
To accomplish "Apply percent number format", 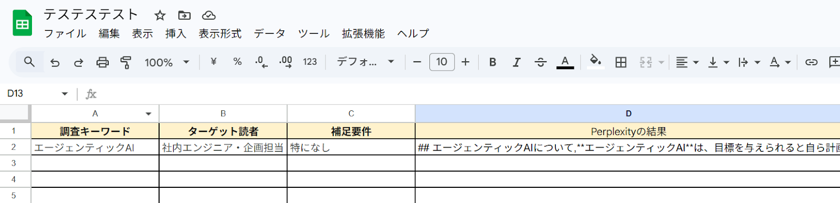I will click(237, 62).
